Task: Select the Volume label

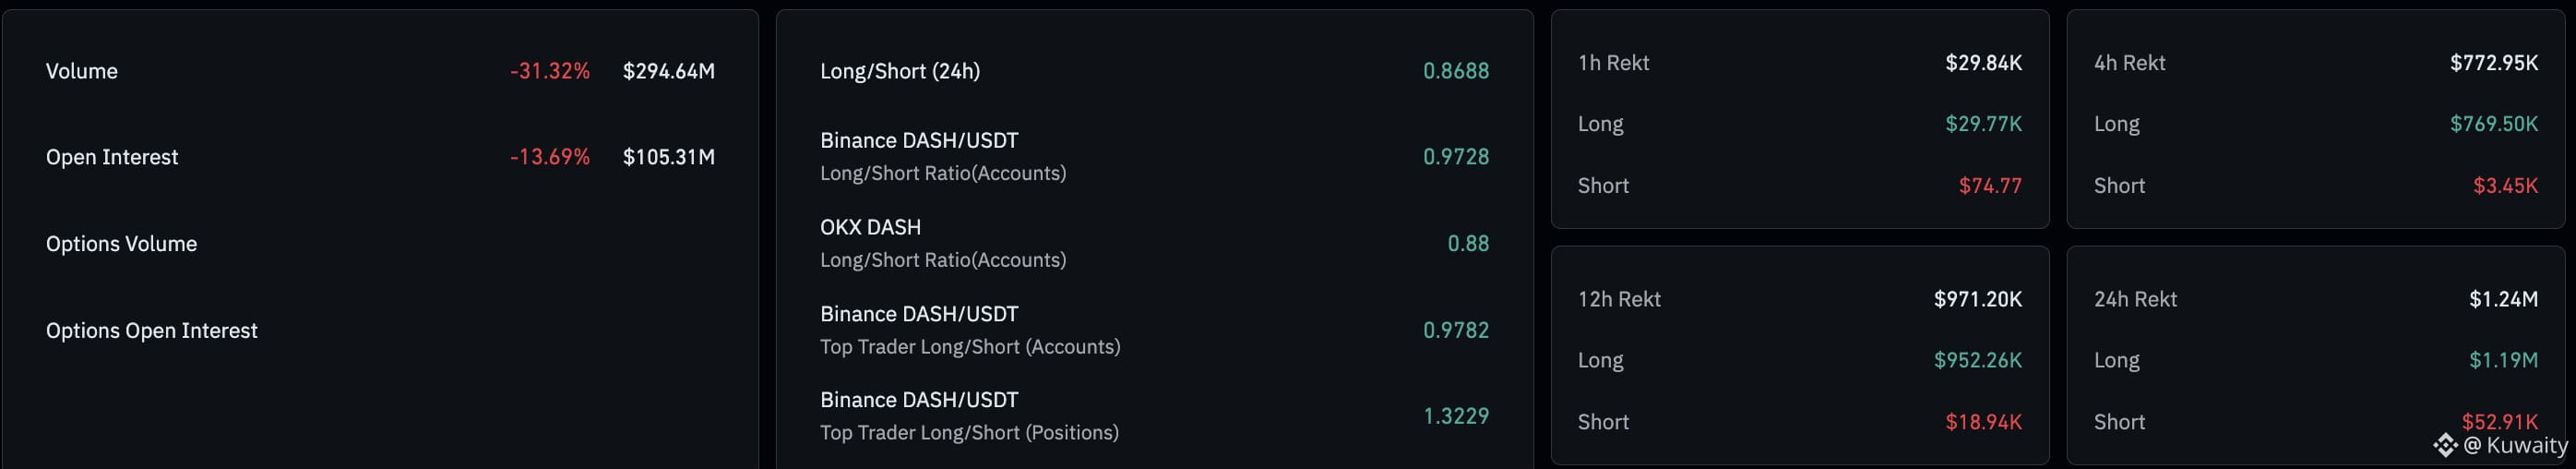Action: coord(82,71)
